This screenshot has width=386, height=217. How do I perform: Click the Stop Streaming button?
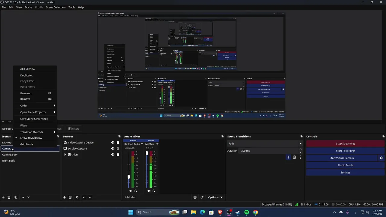345,143
